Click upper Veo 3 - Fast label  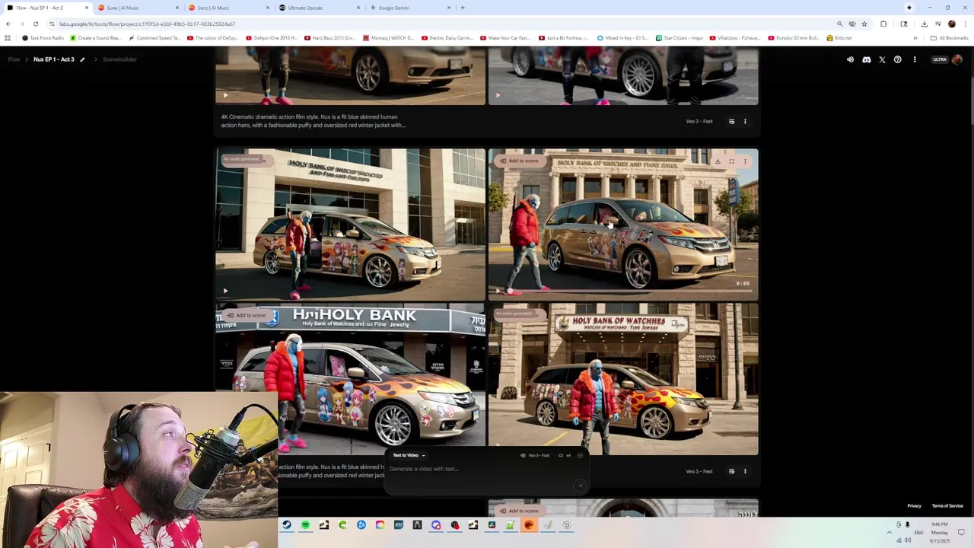pos(699,121)
